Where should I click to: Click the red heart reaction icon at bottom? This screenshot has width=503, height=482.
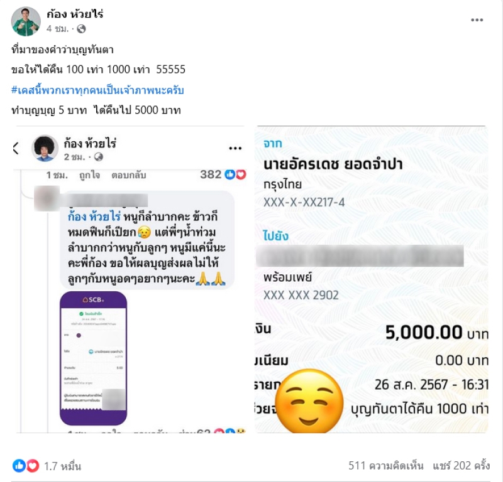pos(33,466)
